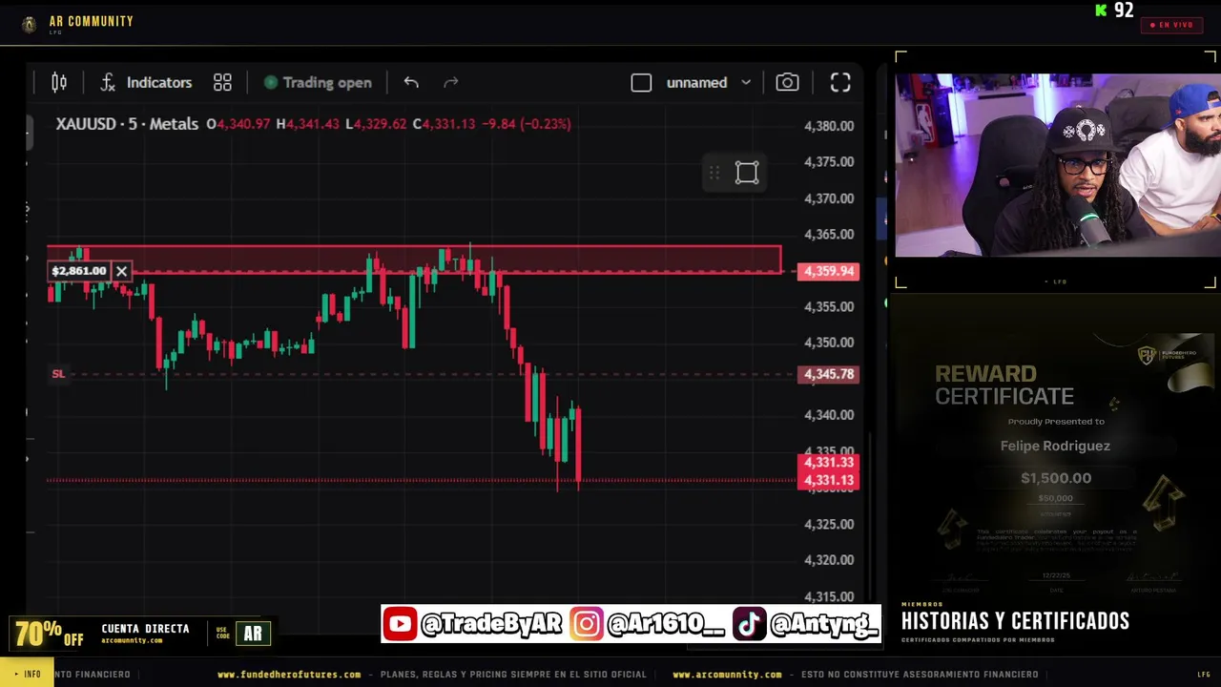
Task: Click the $2,861.00 position profit label
Action: [79, 271]
